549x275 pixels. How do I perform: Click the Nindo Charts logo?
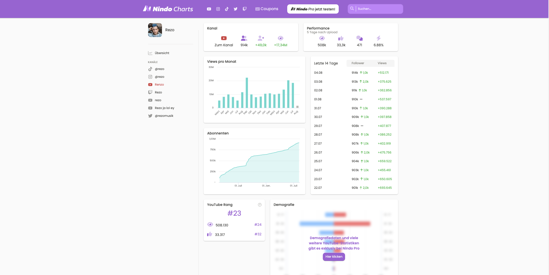click(x=168, y=9)
